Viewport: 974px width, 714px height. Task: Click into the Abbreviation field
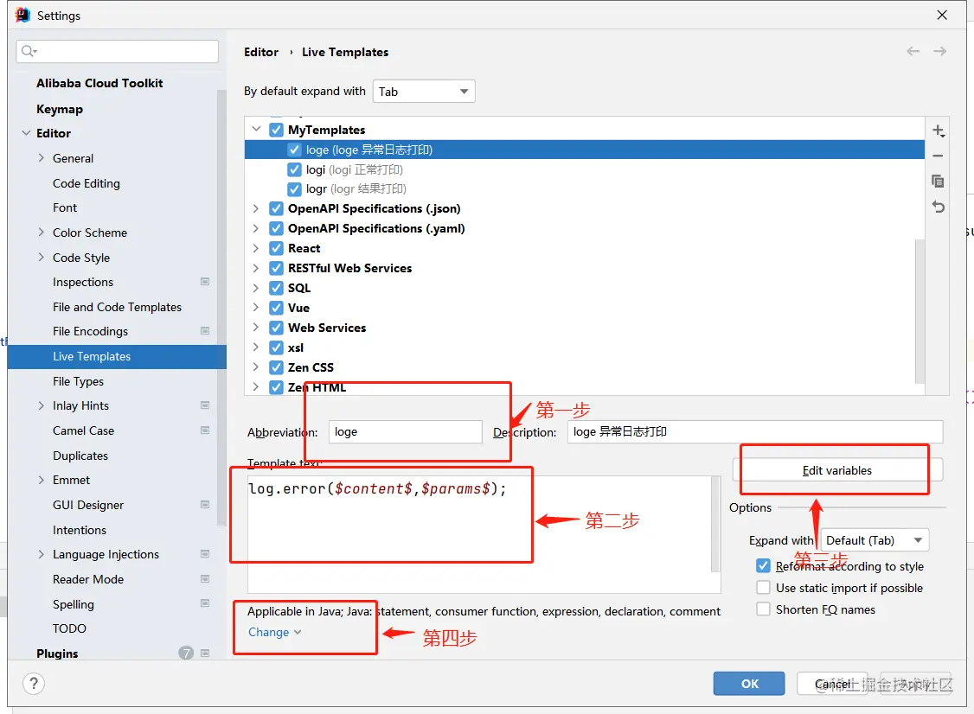(x=405, y=431)
